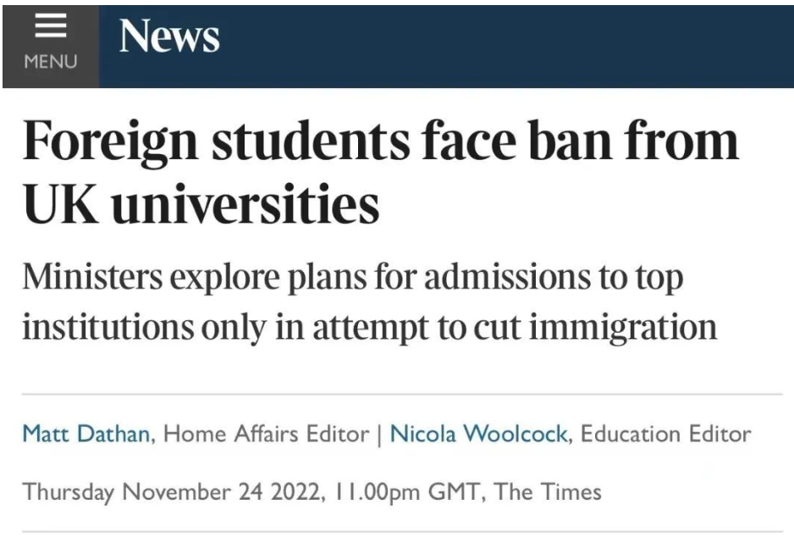This screenshot has width=794, height=543.
Task: Click 'The Times' in the dateline
Action: 547,491
